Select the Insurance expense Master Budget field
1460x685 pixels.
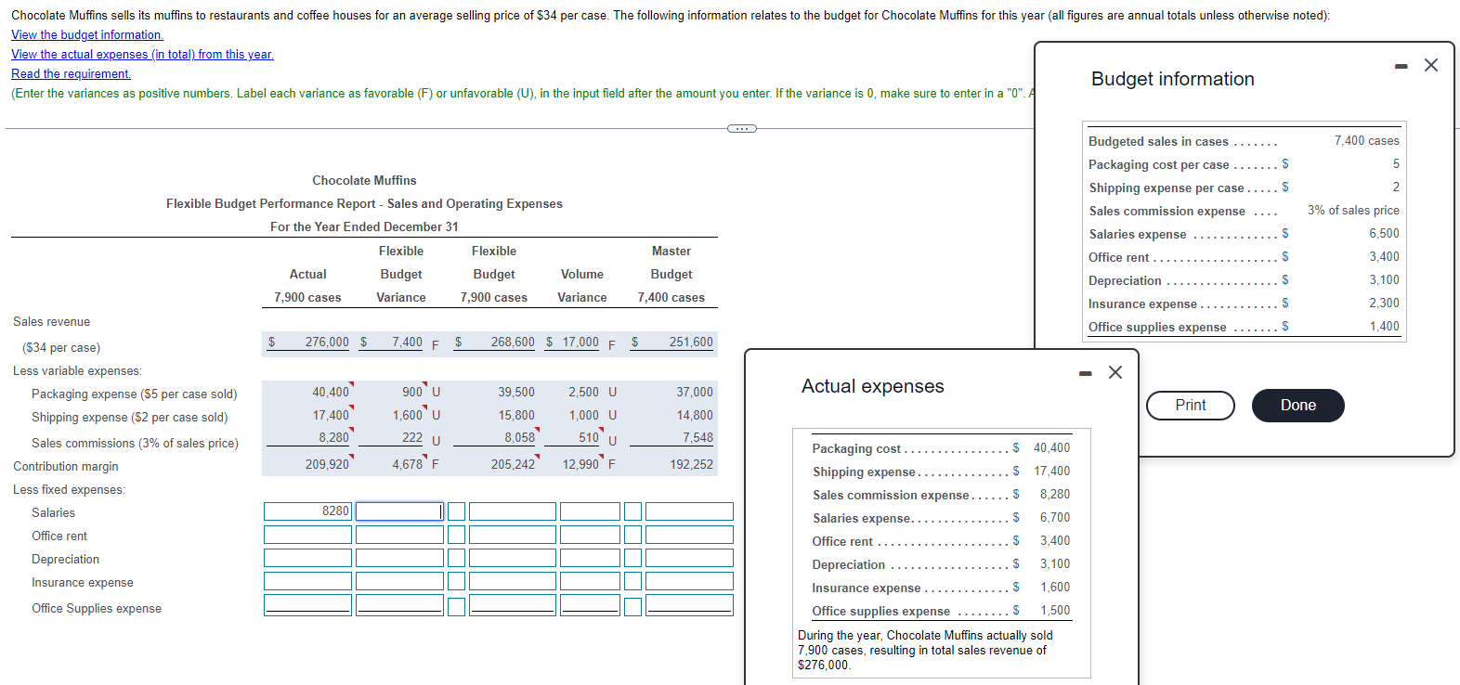pos(689,581)
